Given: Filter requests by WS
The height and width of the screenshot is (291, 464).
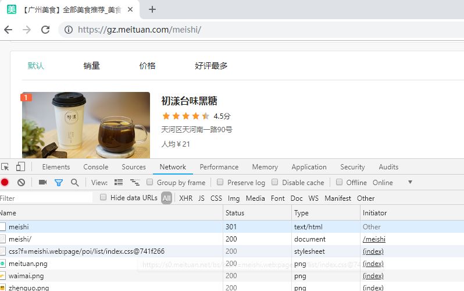Looking at the screenshot, I should click(x=313, y=198).
